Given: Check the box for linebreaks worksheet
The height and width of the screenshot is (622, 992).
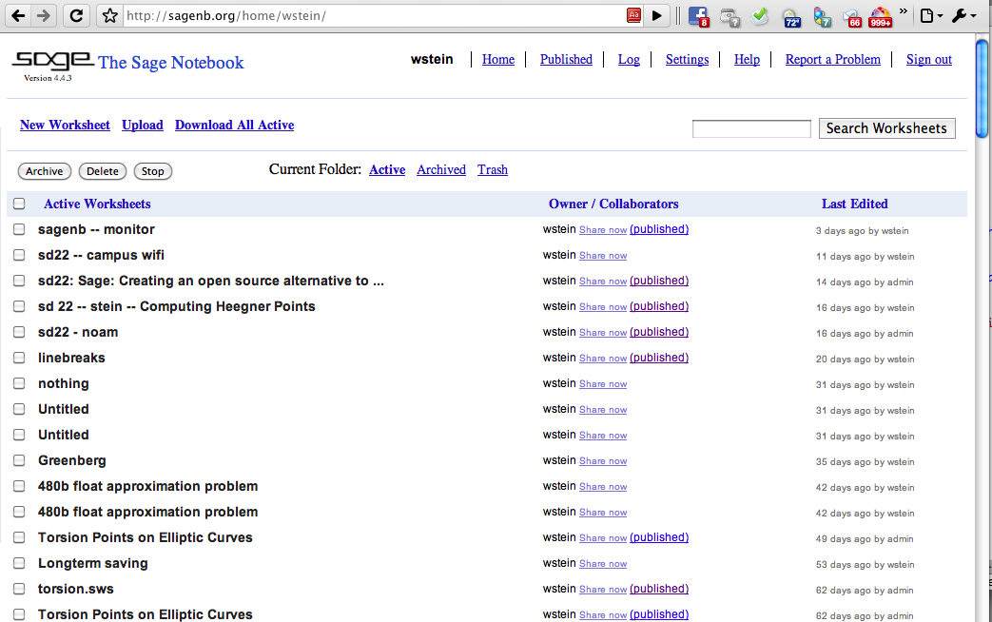Looking at the screenshot, I should (x=19, y=358).
